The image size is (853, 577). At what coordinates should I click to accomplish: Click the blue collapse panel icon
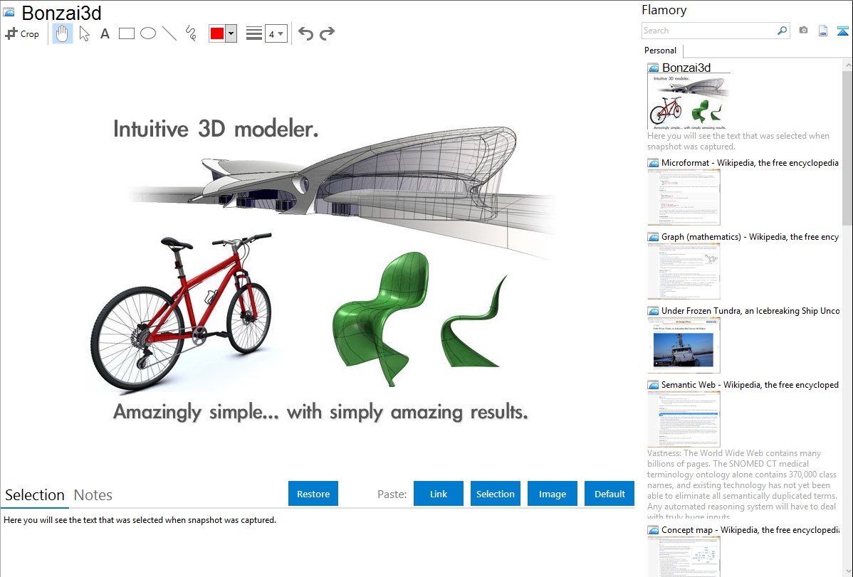tap(842, 31)
